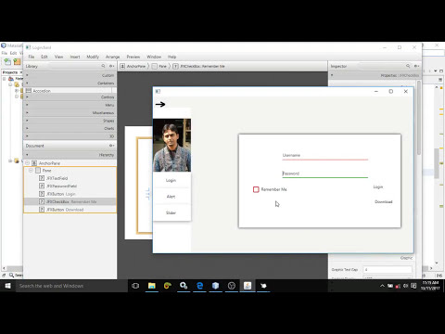Collapse the Containers library section
Screen dimensions: 445x334
tap(70, 83)
